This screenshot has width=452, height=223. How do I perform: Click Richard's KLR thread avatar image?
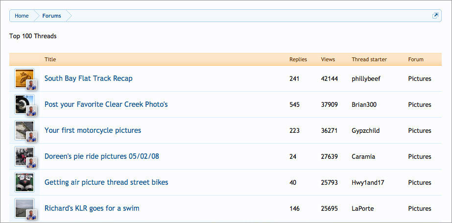[24, 208]
